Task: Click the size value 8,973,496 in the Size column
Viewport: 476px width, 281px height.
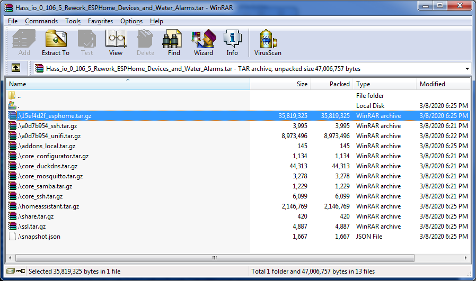Action: [294, 136]
